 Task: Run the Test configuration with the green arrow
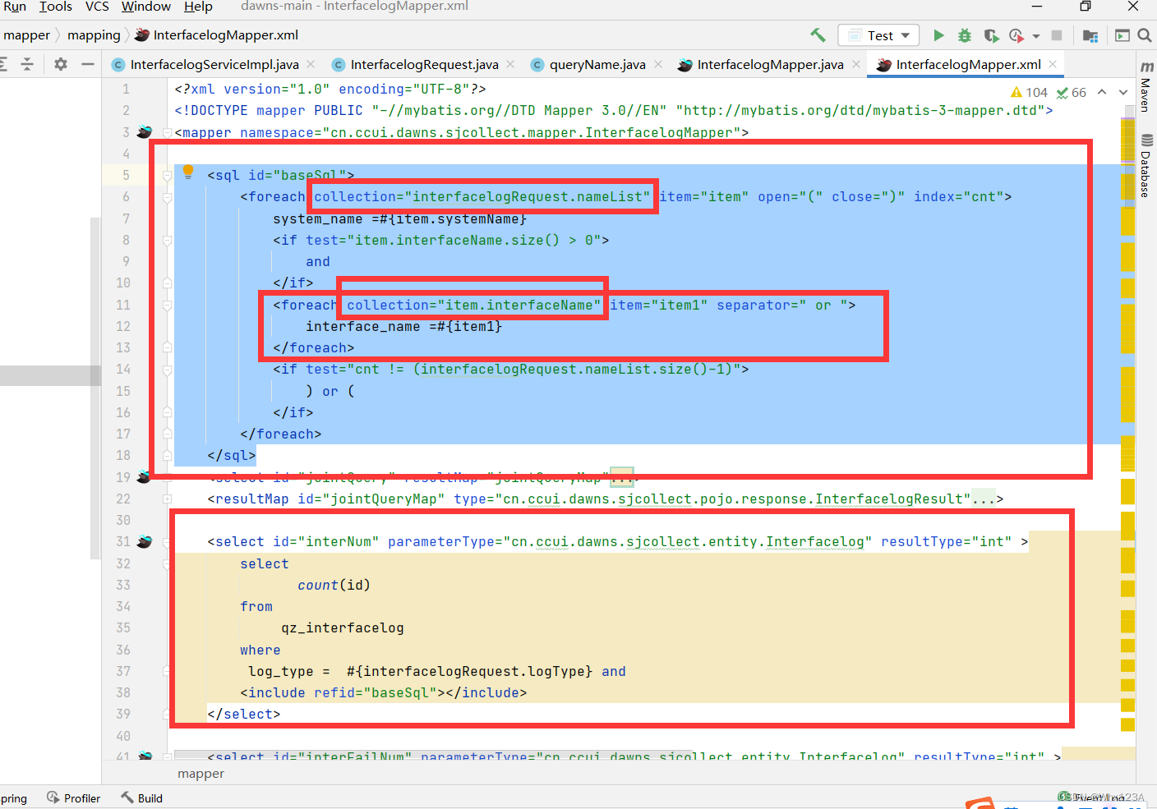pos(939,35)
